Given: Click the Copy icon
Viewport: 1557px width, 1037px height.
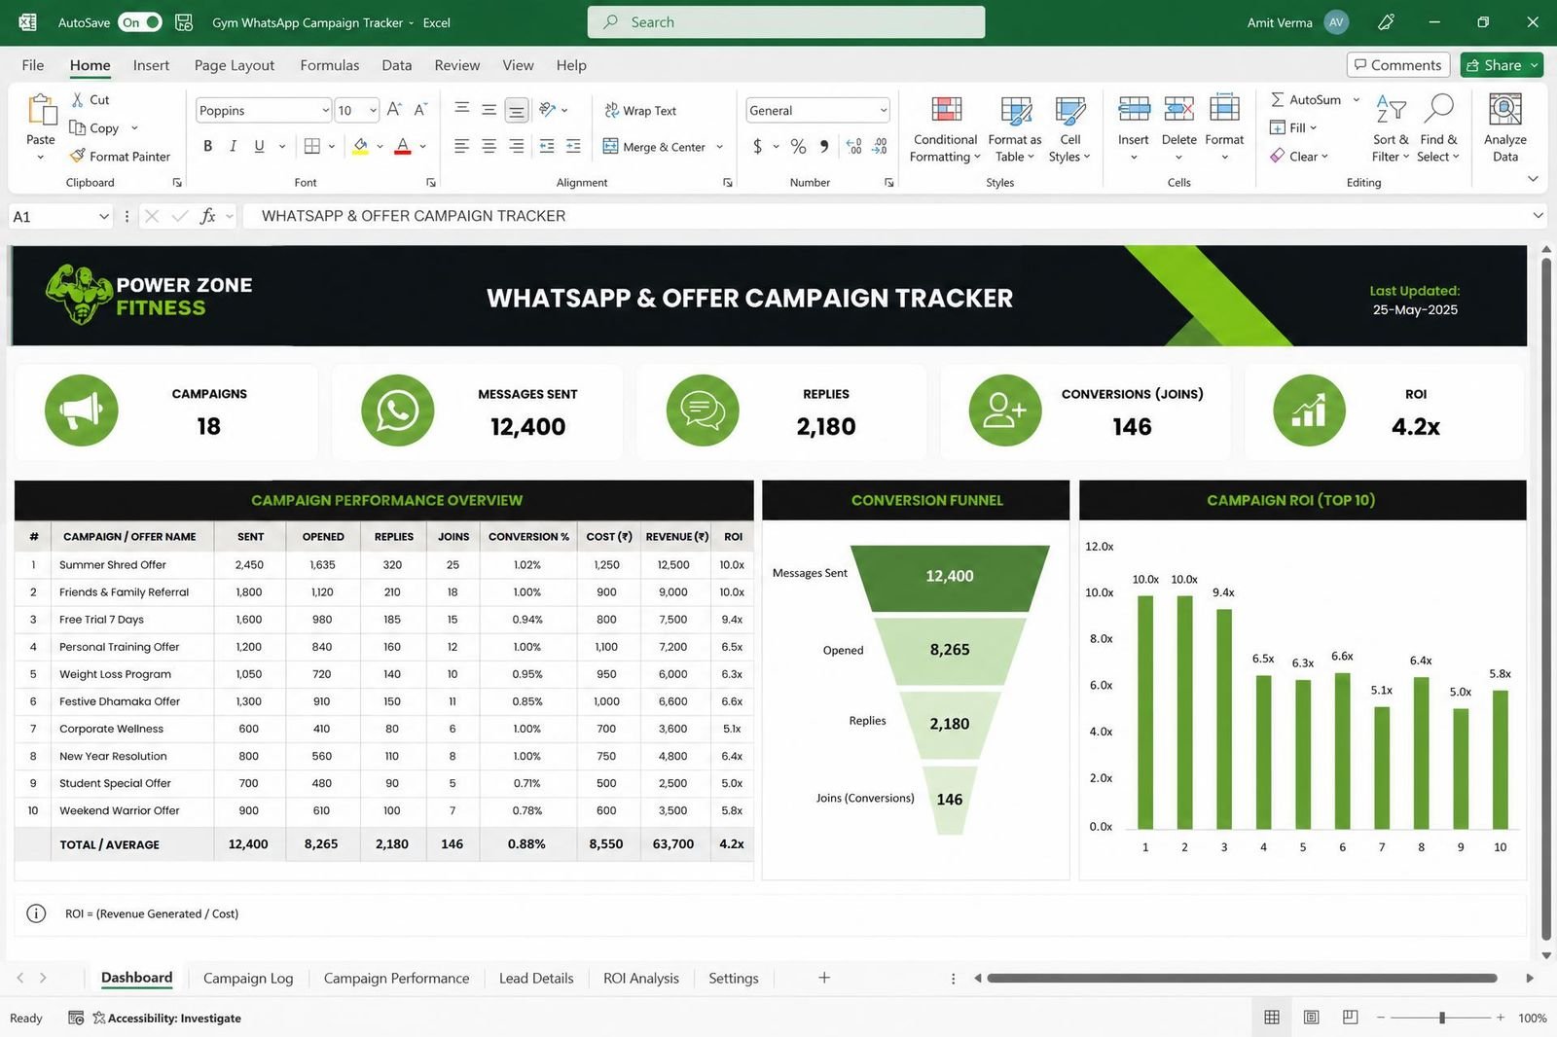Looking at the screenshot, I should click(78, 127).
